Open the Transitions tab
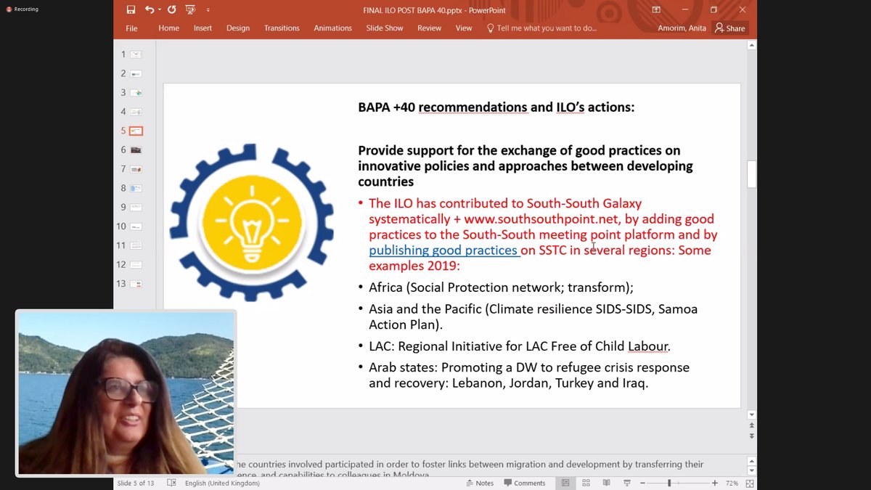Viewport: 871px width, 490px height. pyautogui.click(x=282, y=28)
